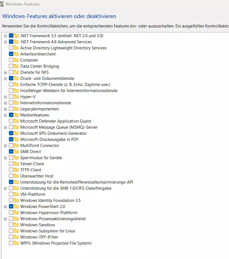
Task: Click folder icon beside Sperrmodus für Geräte
Action: (x=16, y=158)
